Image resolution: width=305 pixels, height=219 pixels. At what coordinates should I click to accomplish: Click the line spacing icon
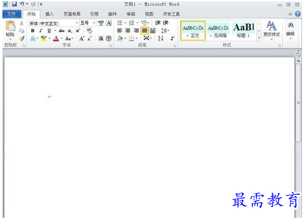point(164,31)
